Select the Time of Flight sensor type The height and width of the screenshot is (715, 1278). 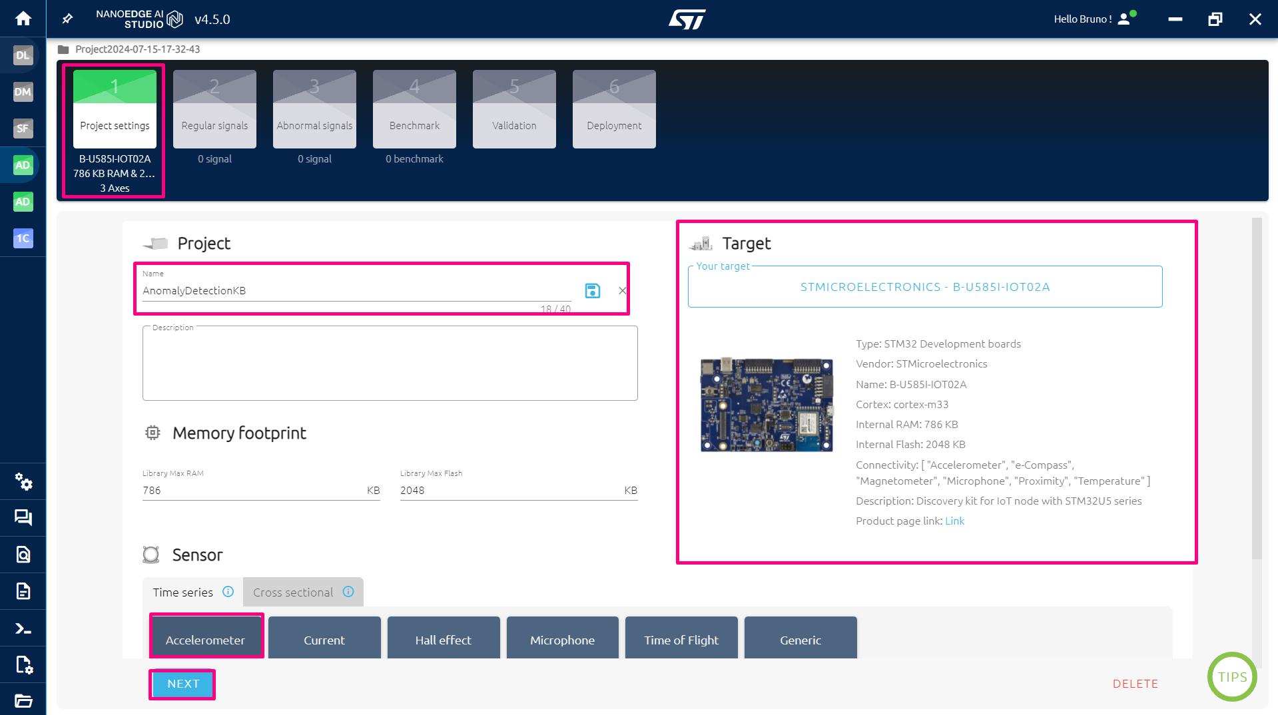coord(681,639)
